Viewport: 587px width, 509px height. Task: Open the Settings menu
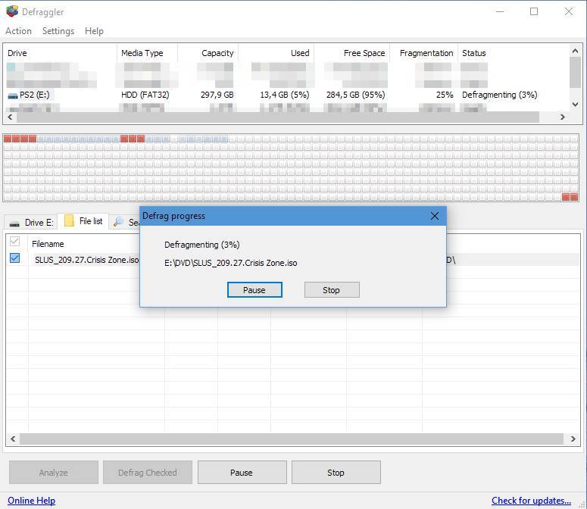58,31
